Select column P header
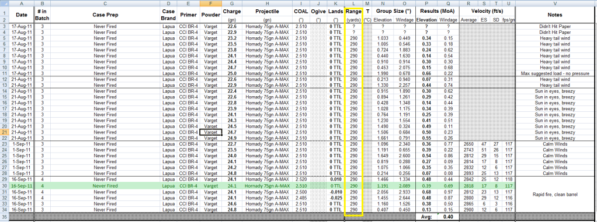This screenshot has height=222, width=597. [x=426, y=3]
